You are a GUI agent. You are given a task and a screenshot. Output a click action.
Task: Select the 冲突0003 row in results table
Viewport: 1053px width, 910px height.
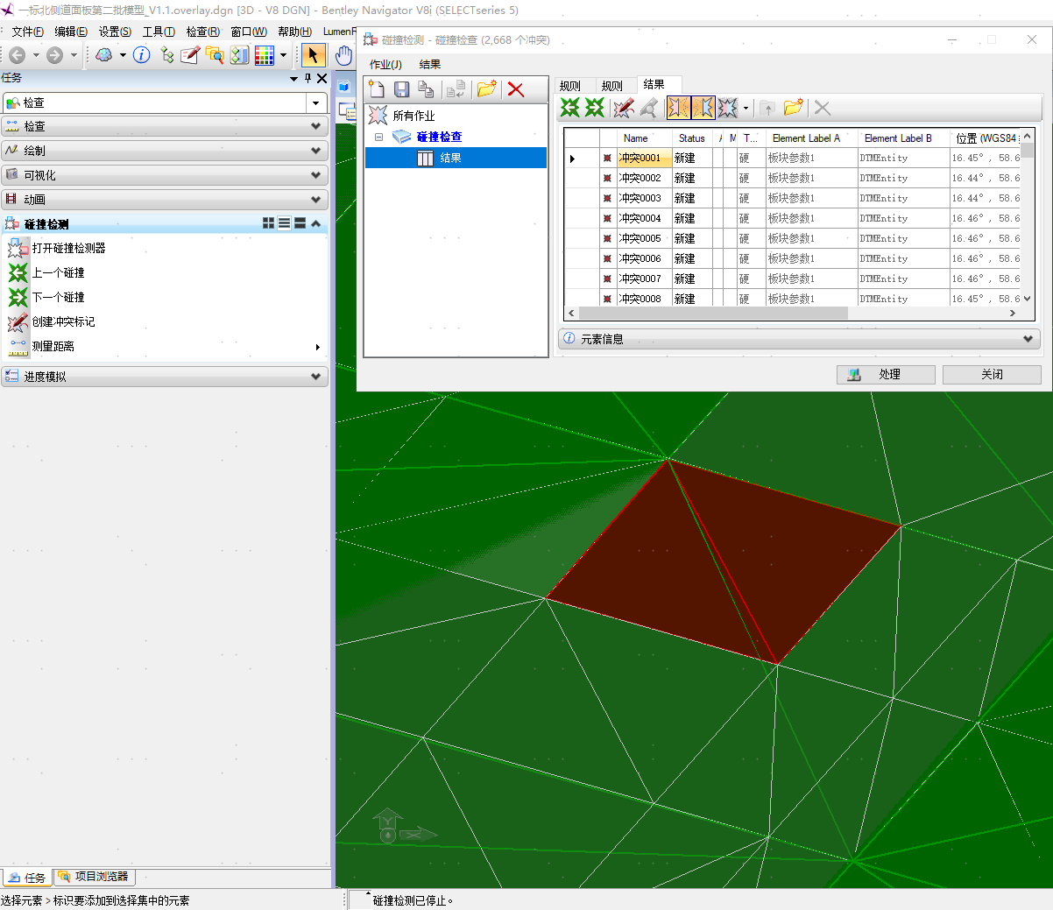[792, 198]
